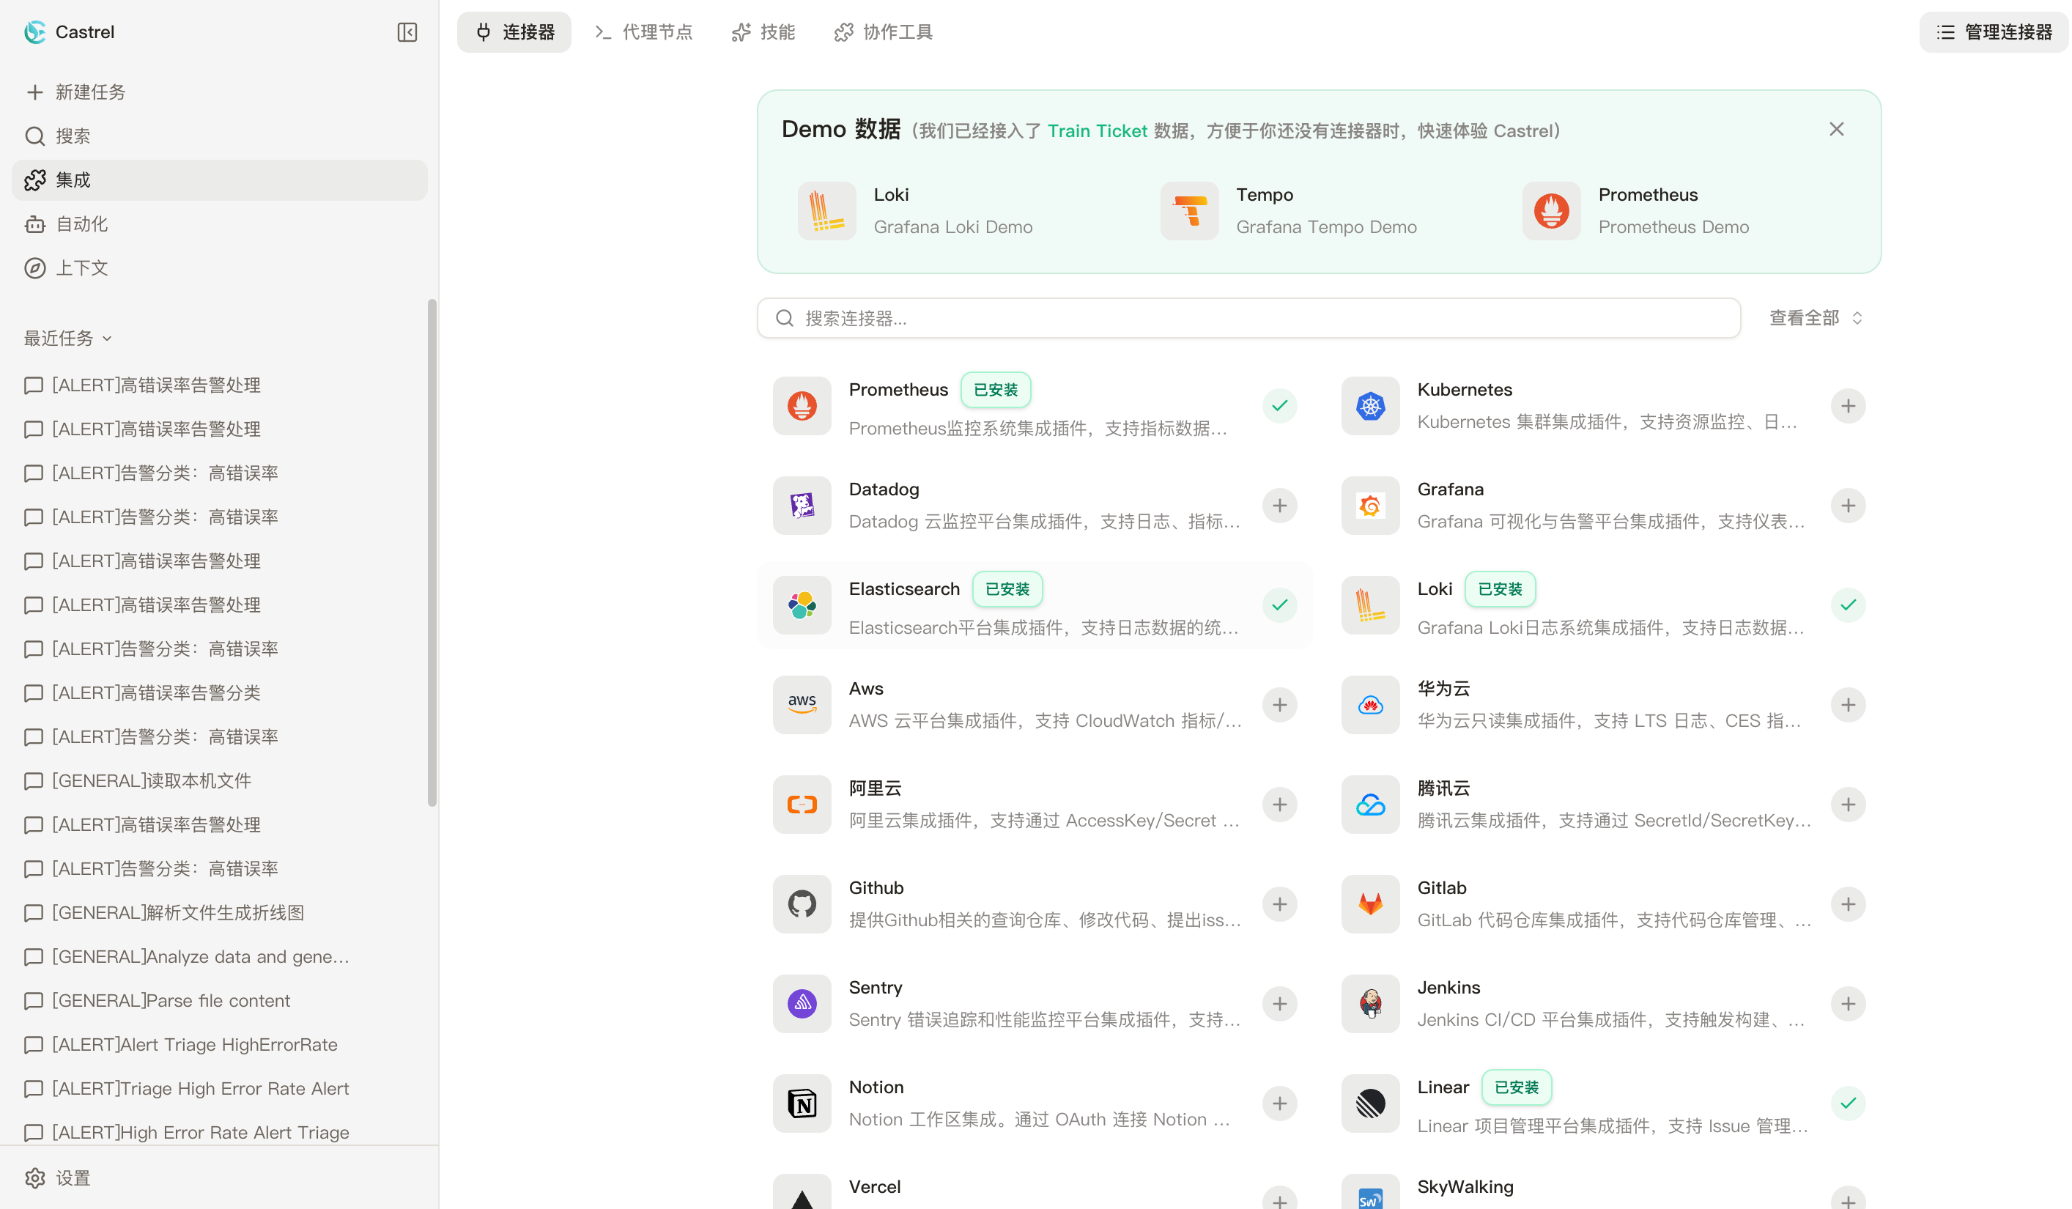2072x1209 pixels.
Task: Collapse the sidebar panel icon
Action: tap(407, 32)
